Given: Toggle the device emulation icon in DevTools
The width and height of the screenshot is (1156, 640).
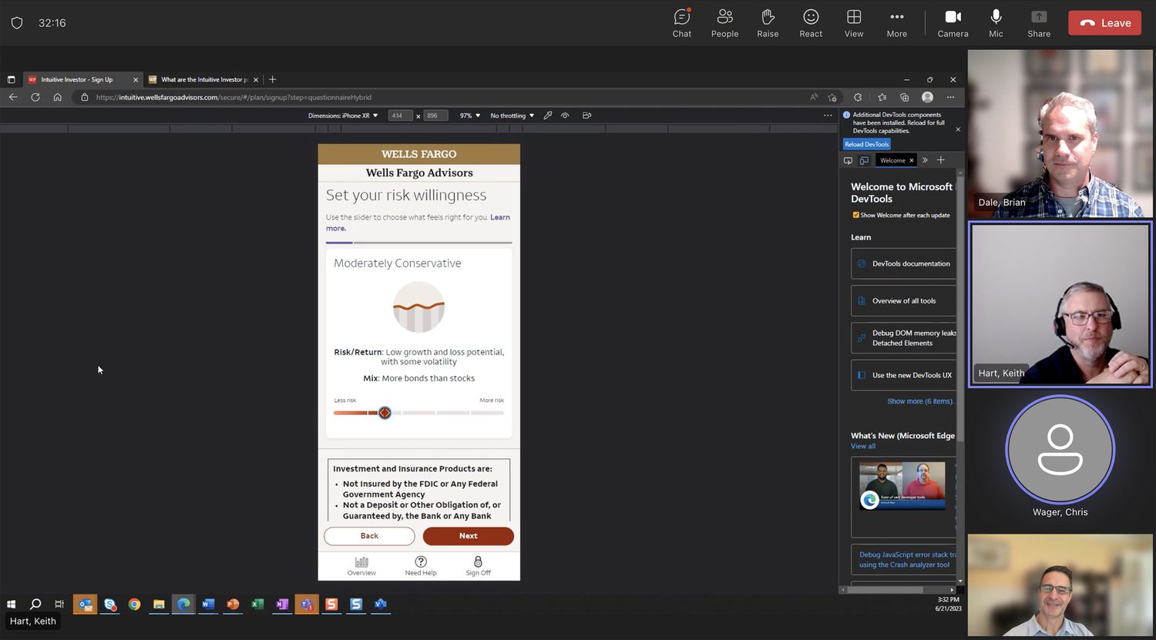Looking at the screenshot, I should click(x=864, y=160).
